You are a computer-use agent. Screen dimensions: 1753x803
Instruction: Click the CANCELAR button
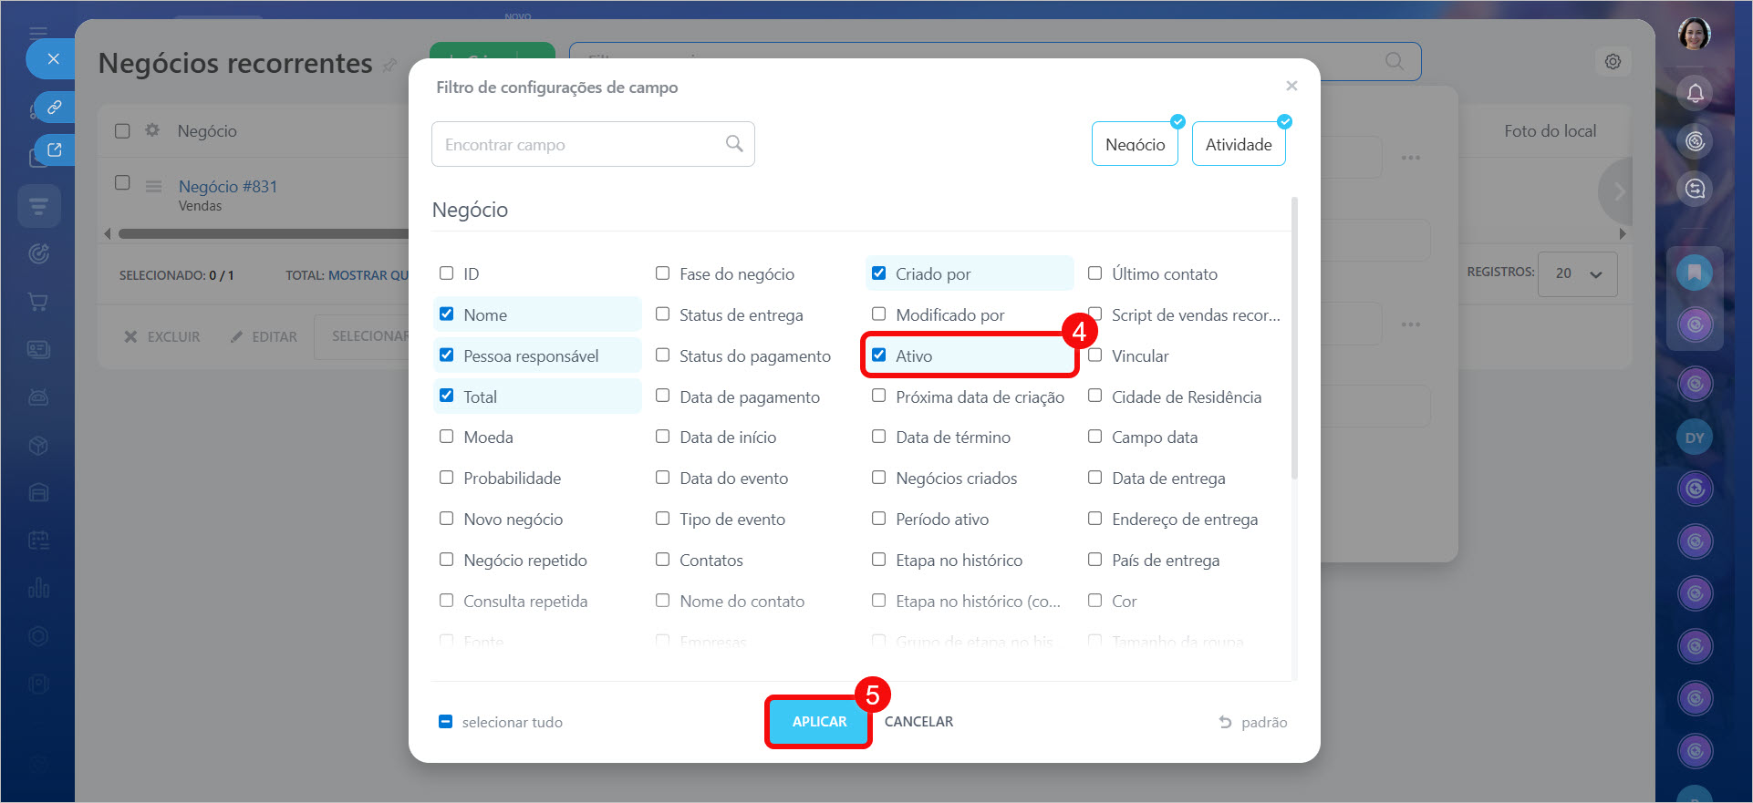point(918,722)
